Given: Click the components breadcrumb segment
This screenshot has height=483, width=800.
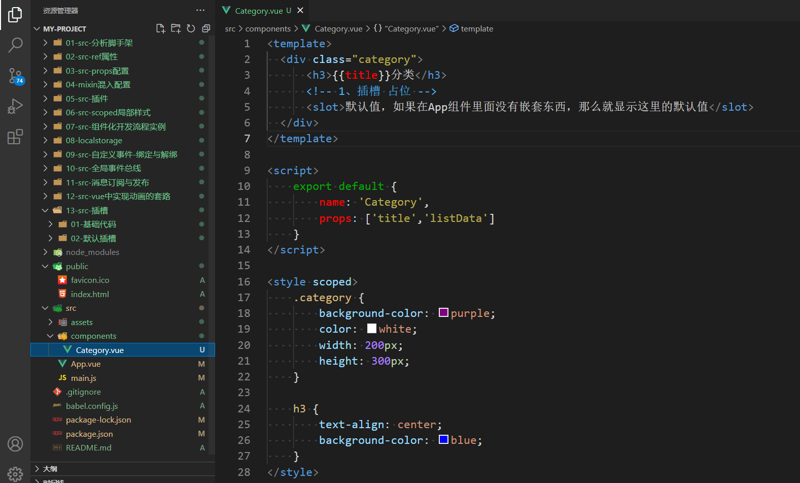Looking at the screenshot, I should (268, 28).
